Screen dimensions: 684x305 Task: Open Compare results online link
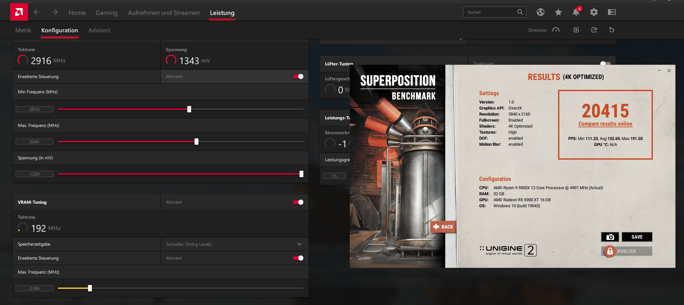(x=605, y=124)
